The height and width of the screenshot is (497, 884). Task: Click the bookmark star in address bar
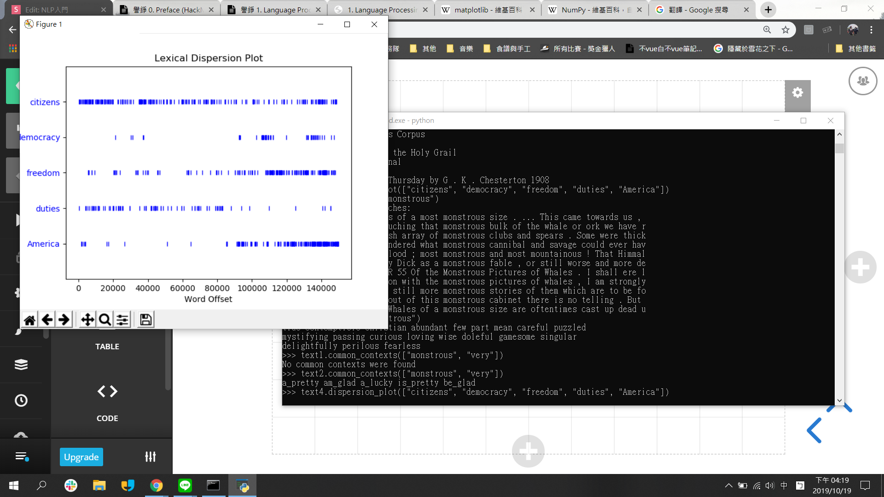(785, 30)
